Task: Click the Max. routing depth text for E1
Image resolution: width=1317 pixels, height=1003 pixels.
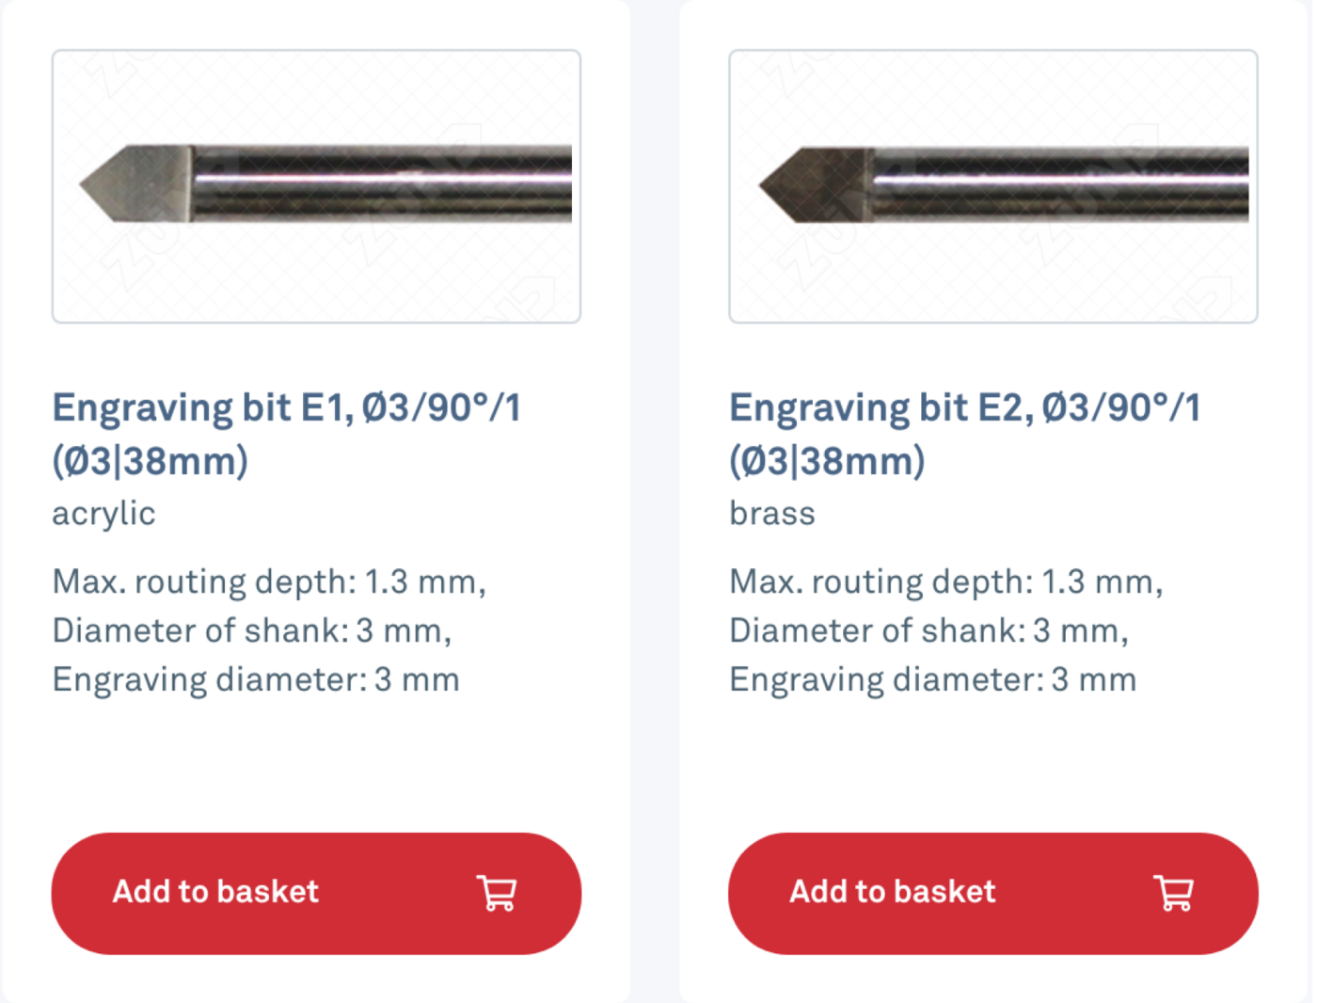Action: pyautogui.click(x=269, y=581)
